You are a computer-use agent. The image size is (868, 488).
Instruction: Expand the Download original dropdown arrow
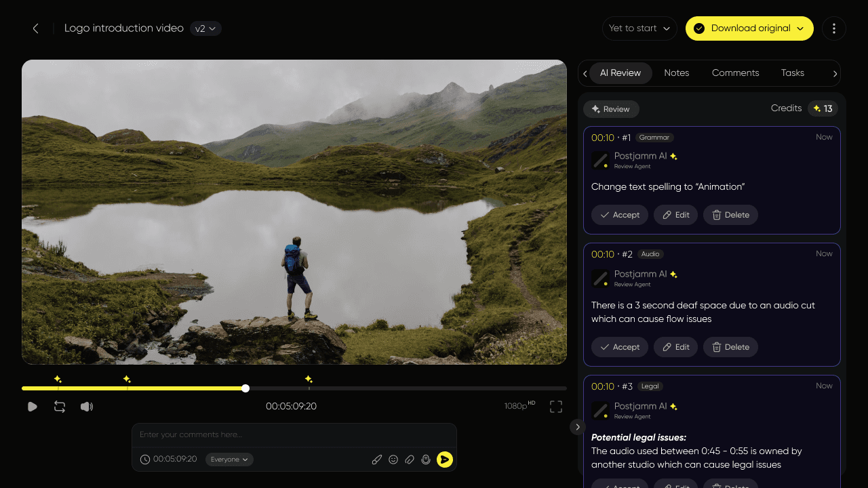(x=800, y=28)
